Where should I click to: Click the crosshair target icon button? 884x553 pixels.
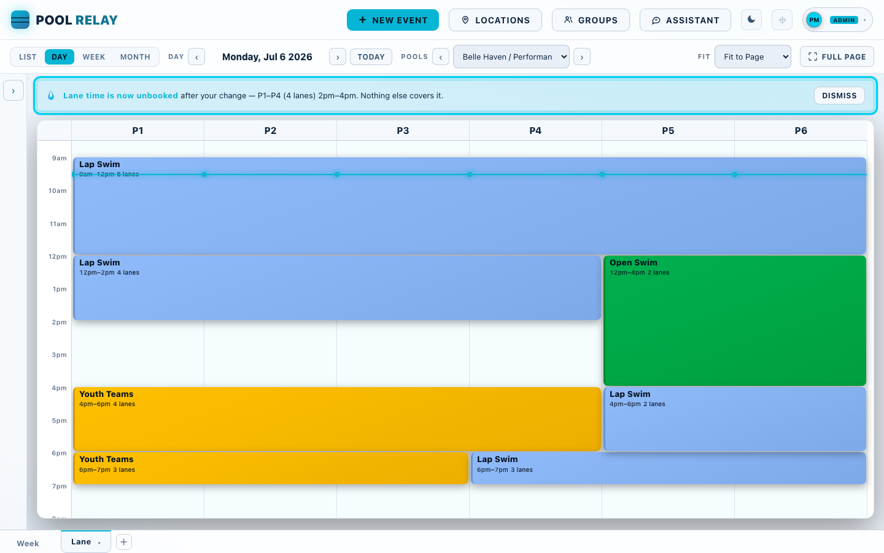782,20
